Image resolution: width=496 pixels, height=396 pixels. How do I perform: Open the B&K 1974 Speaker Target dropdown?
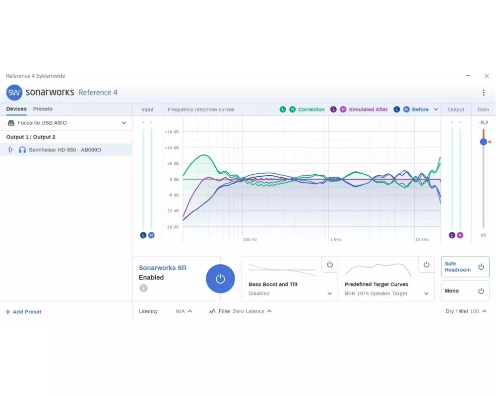(426, 294)
